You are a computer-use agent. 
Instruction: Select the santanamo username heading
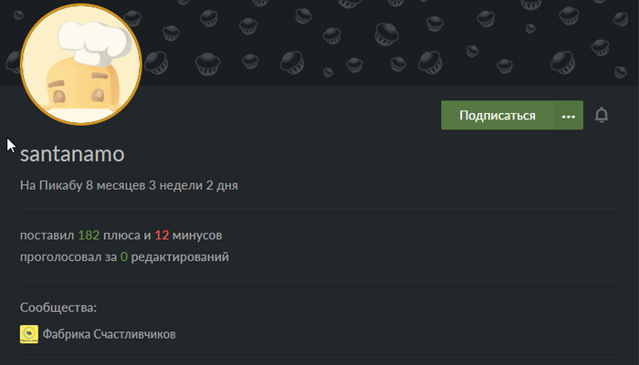(72, 154)
